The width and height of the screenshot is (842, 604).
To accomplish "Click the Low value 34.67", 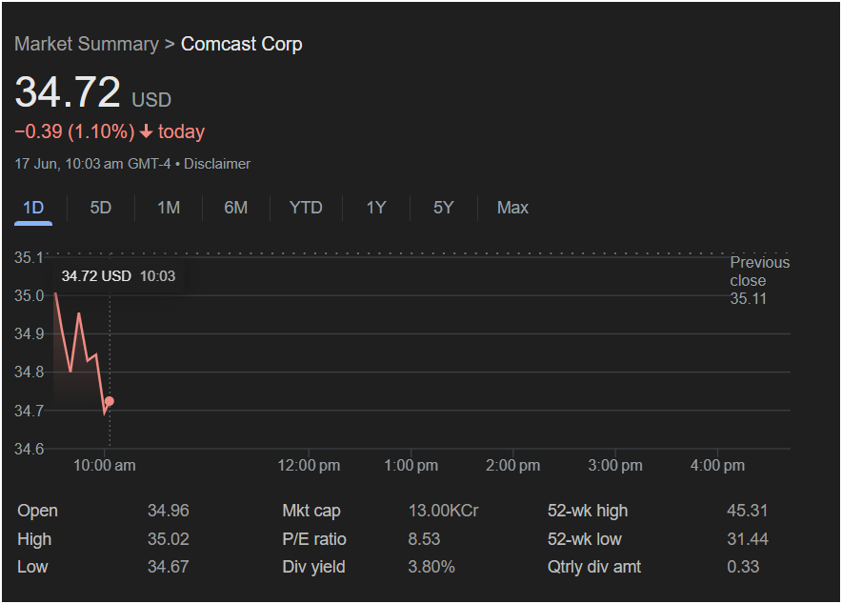I will coord(168,567).
